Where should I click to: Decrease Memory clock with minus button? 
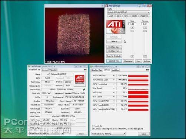point(145,56)
